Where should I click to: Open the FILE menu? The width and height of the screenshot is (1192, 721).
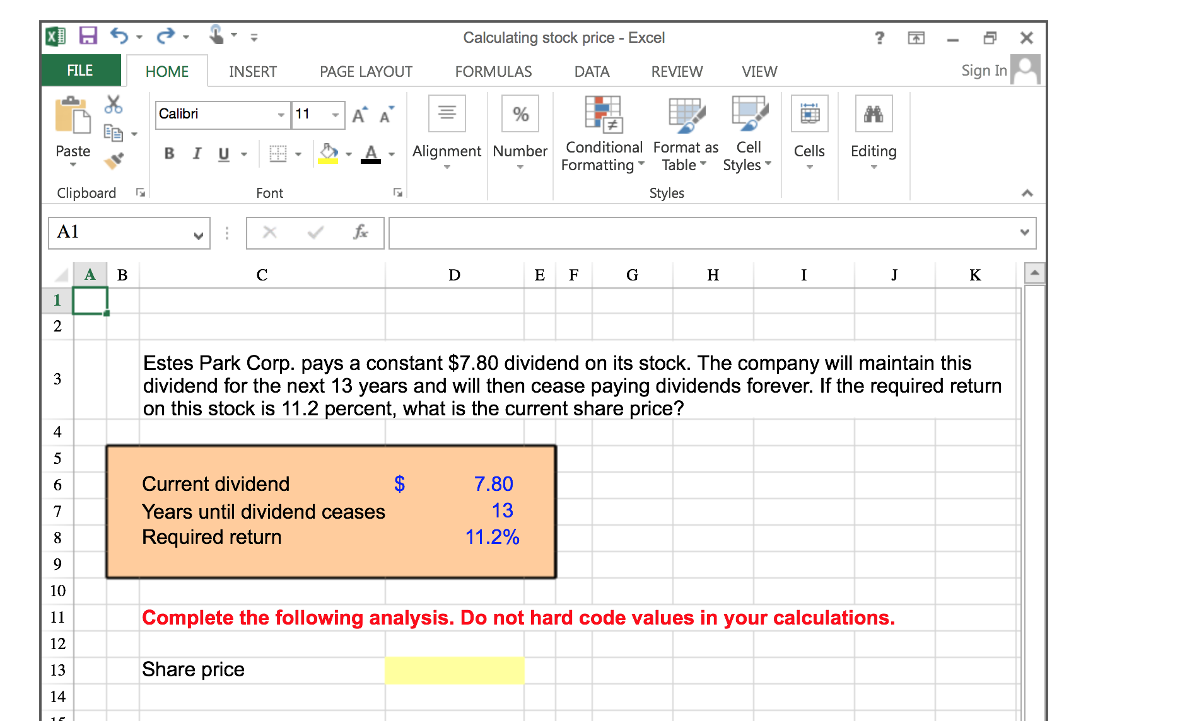(x=81, y=70)
